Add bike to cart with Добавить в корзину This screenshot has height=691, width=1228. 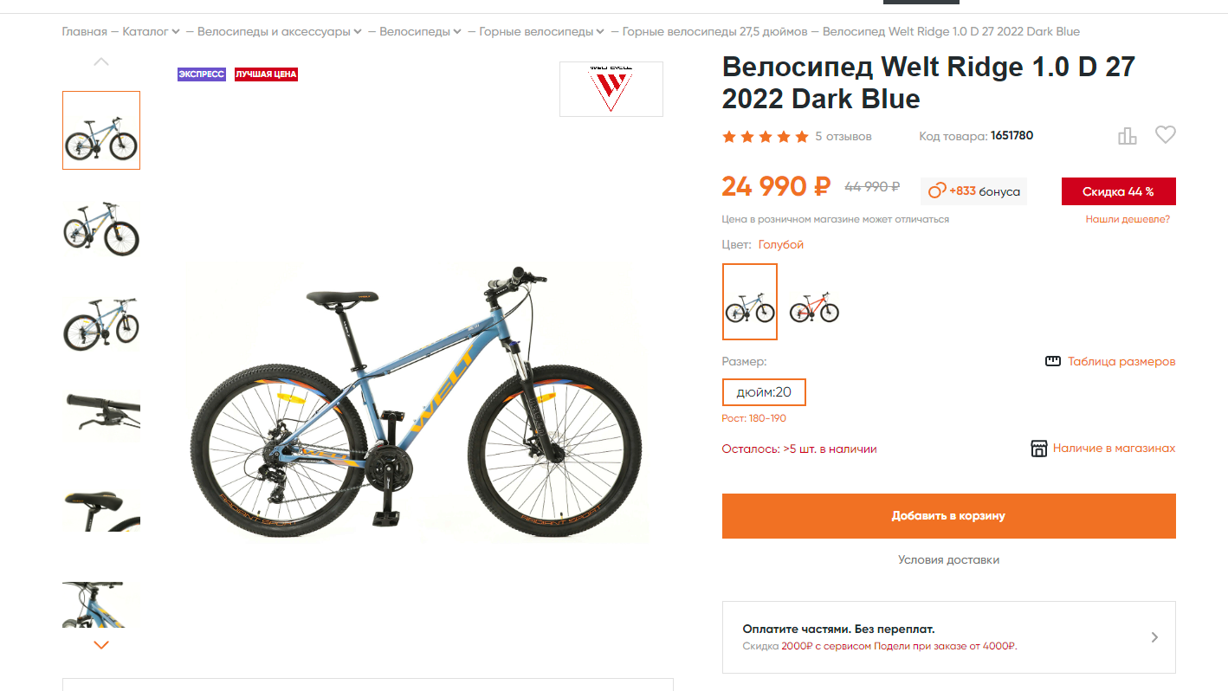(949, 516)
